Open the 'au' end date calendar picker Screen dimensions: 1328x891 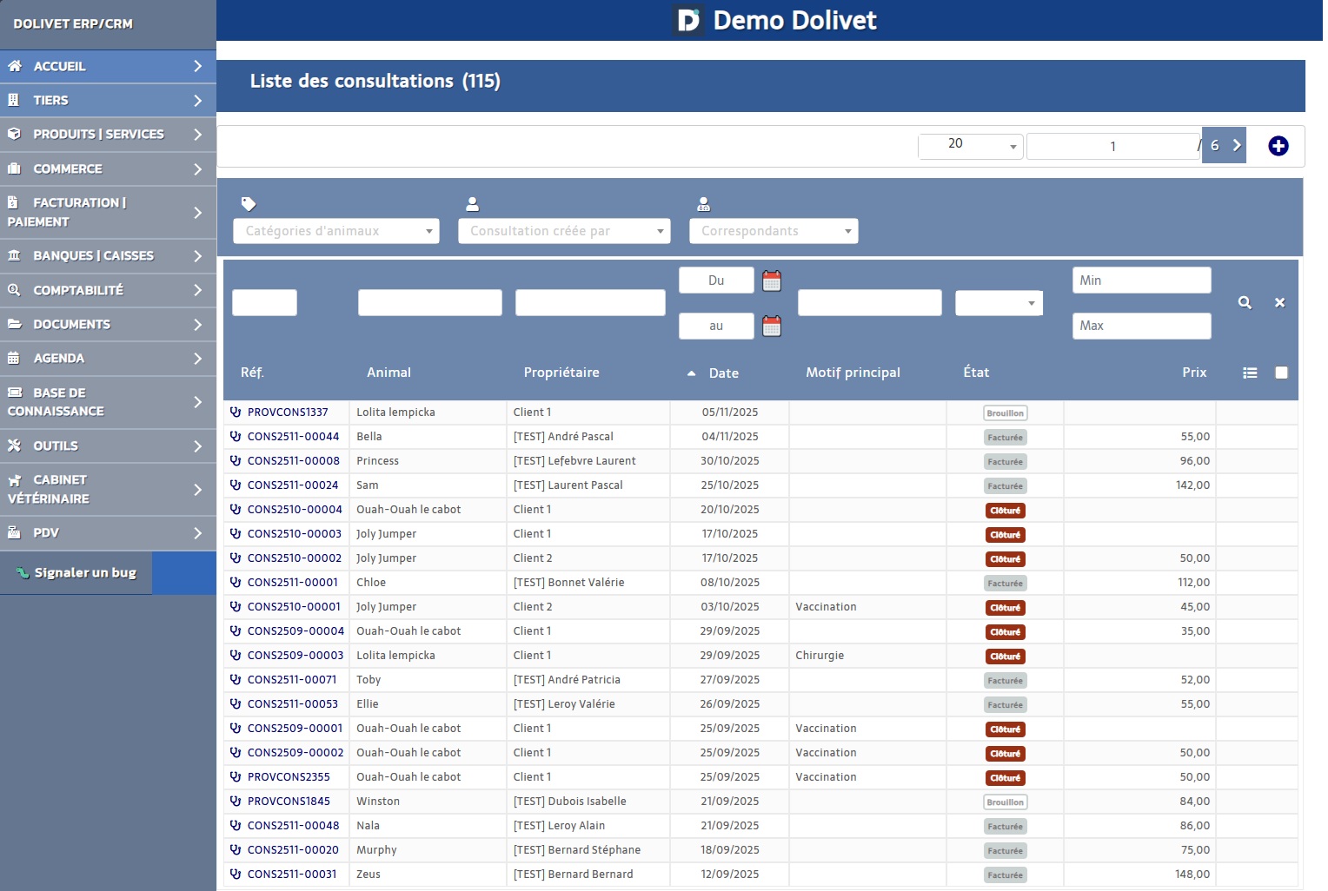click(771, 326)
